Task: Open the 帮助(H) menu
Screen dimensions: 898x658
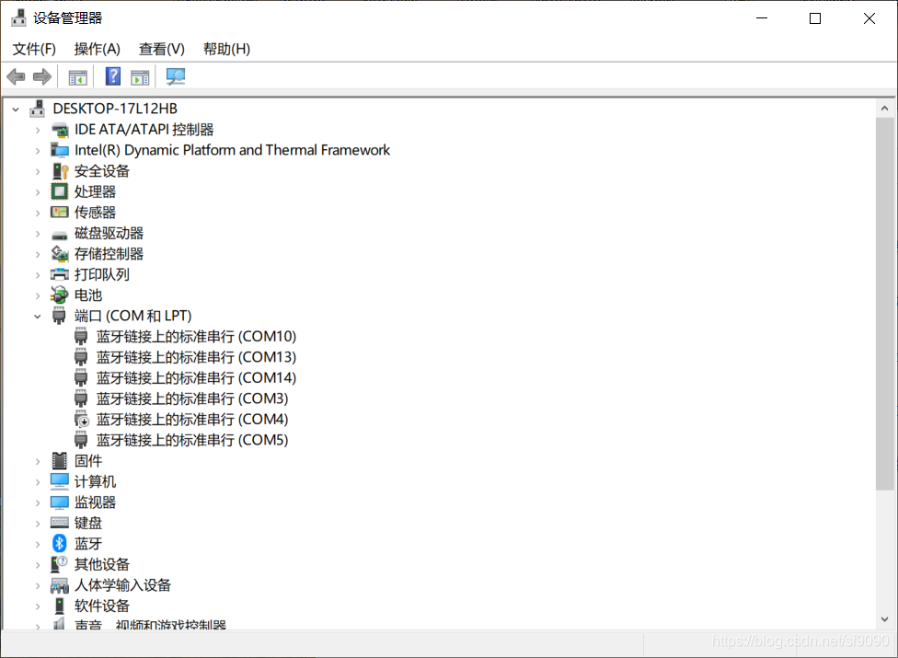Action: point(226,50)
